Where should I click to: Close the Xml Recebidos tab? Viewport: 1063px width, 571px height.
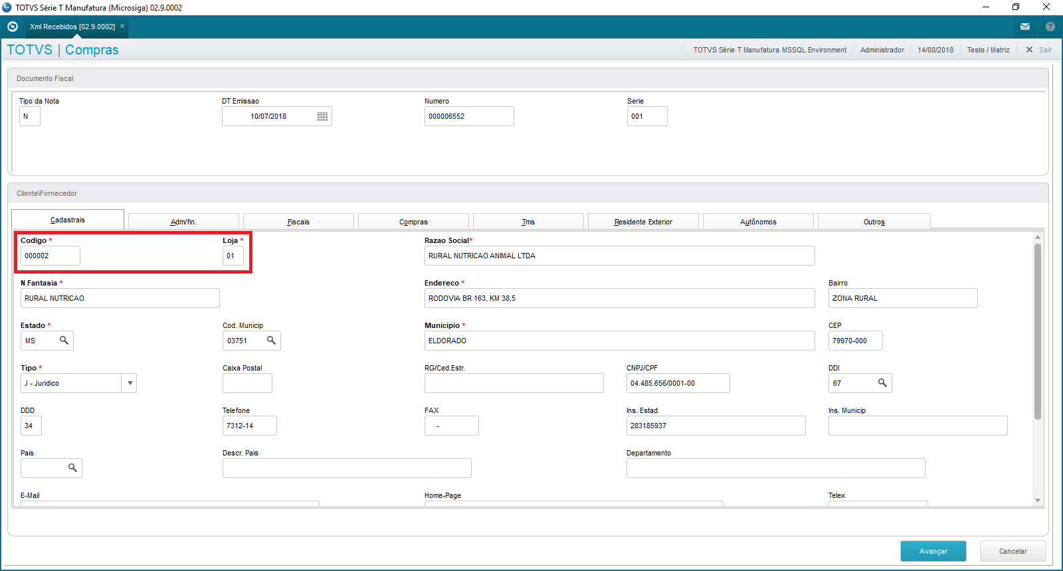point(122,27)
